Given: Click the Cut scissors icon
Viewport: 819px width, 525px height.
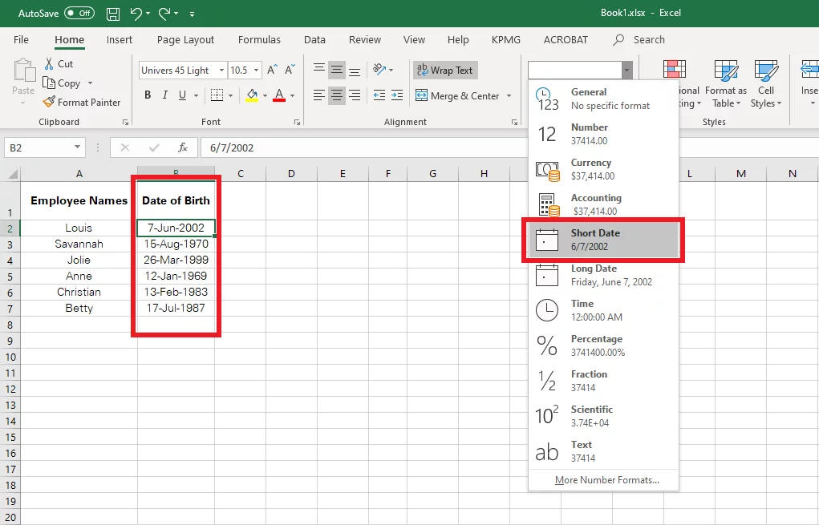Looking at the screenshot, I should click(48, 64).
